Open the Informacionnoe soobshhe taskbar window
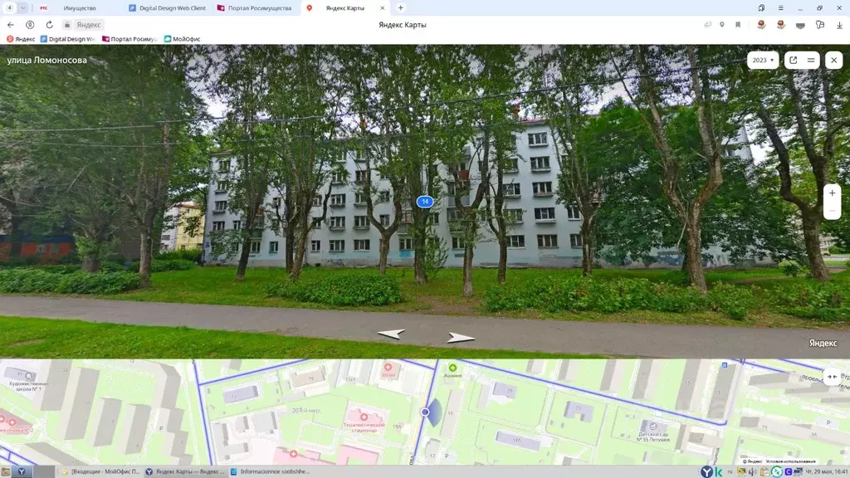Image resolution: width=850 pixels, height=478 pixels. [x=270, y=471]
